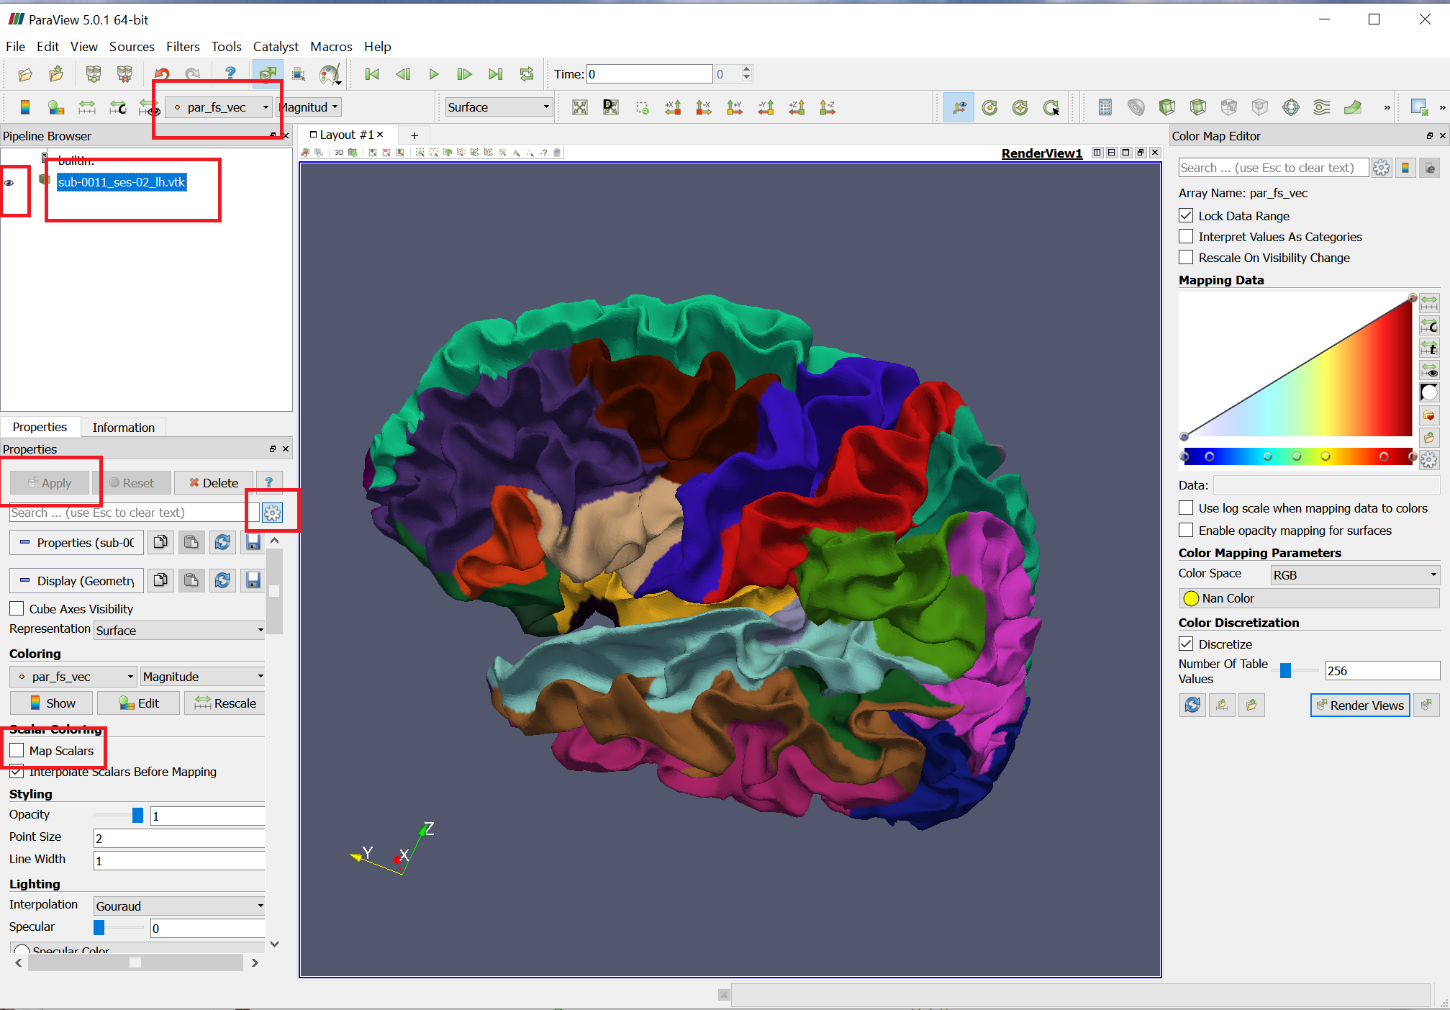Toggle advanced properties gear icon
Screen dimensions: 1450x1010
pyautogui.click(x=272, y=513)
